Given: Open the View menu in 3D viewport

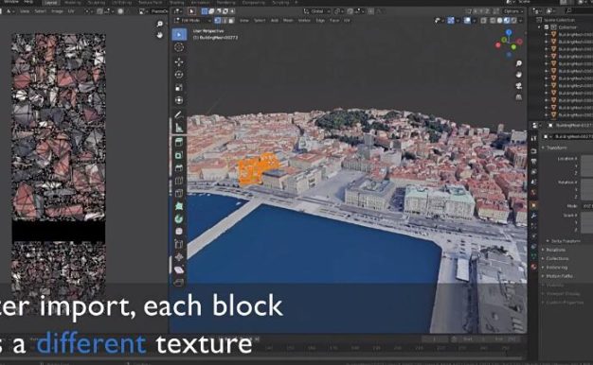Looking at the screenshot, I should (244, 21).
